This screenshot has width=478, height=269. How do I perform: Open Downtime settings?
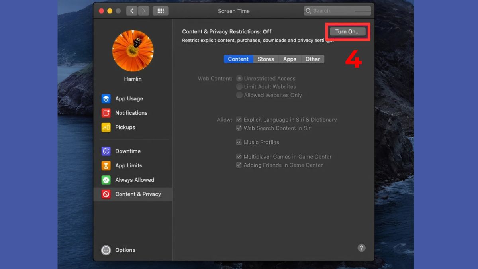127,151
